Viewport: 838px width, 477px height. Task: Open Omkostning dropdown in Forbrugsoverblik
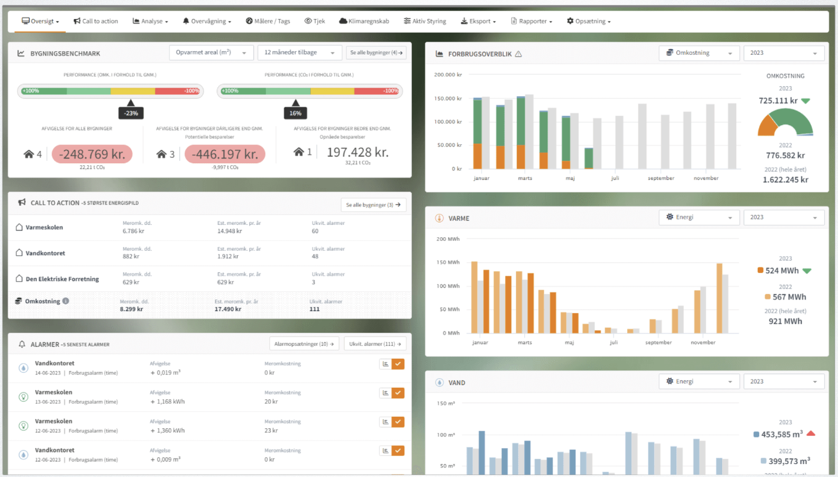pyautogui.click(x=699, y=53)
